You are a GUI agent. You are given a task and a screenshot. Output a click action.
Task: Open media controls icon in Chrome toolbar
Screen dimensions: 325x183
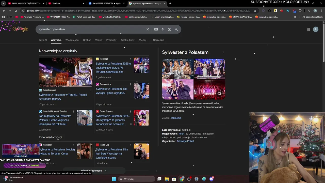point(309,11)
